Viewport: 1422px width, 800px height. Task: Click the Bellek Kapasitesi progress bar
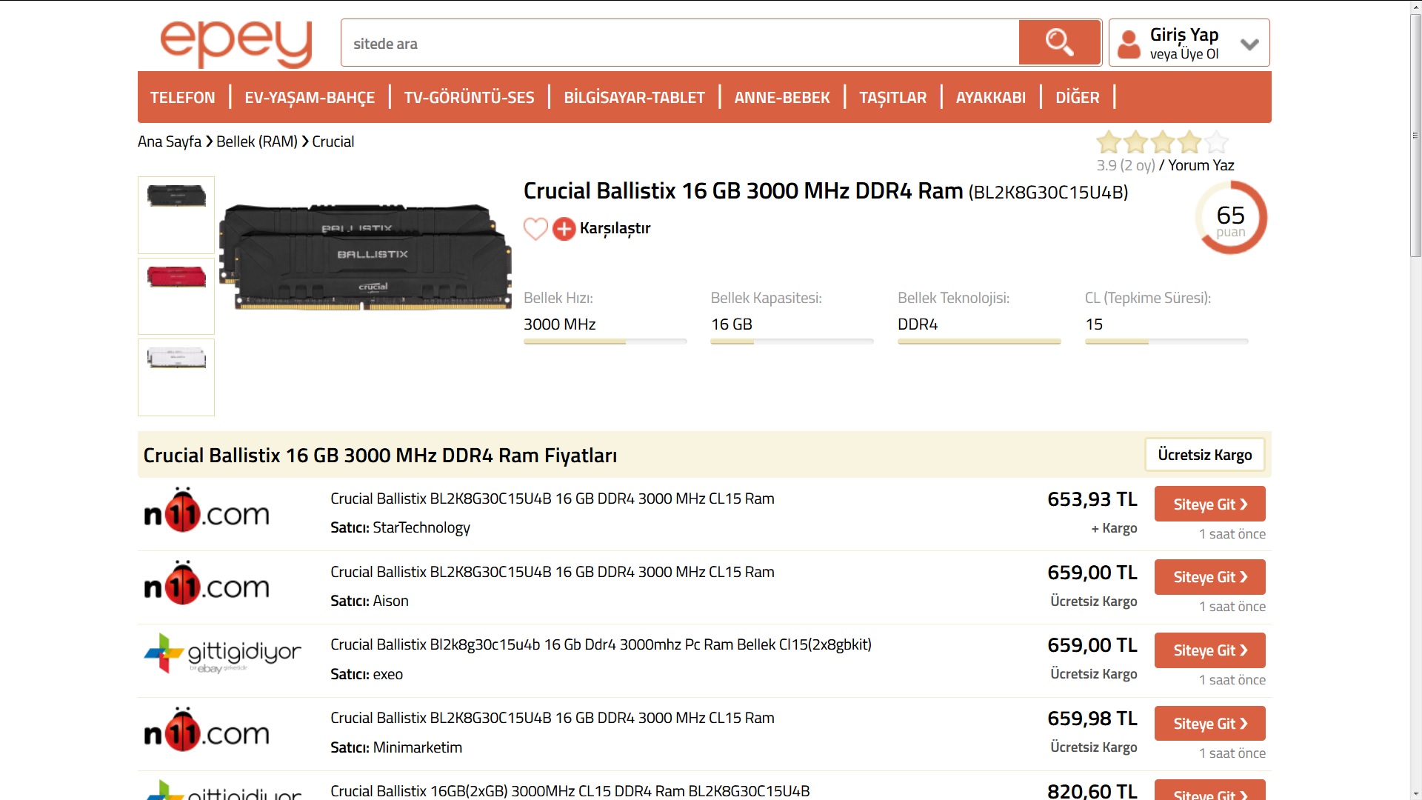pos(792,341)
